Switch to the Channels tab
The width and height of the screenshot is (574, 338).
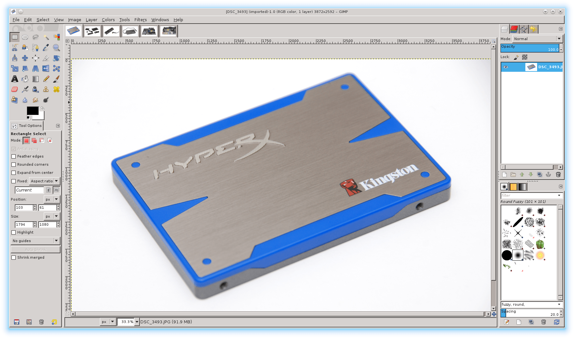click(514, 29)
